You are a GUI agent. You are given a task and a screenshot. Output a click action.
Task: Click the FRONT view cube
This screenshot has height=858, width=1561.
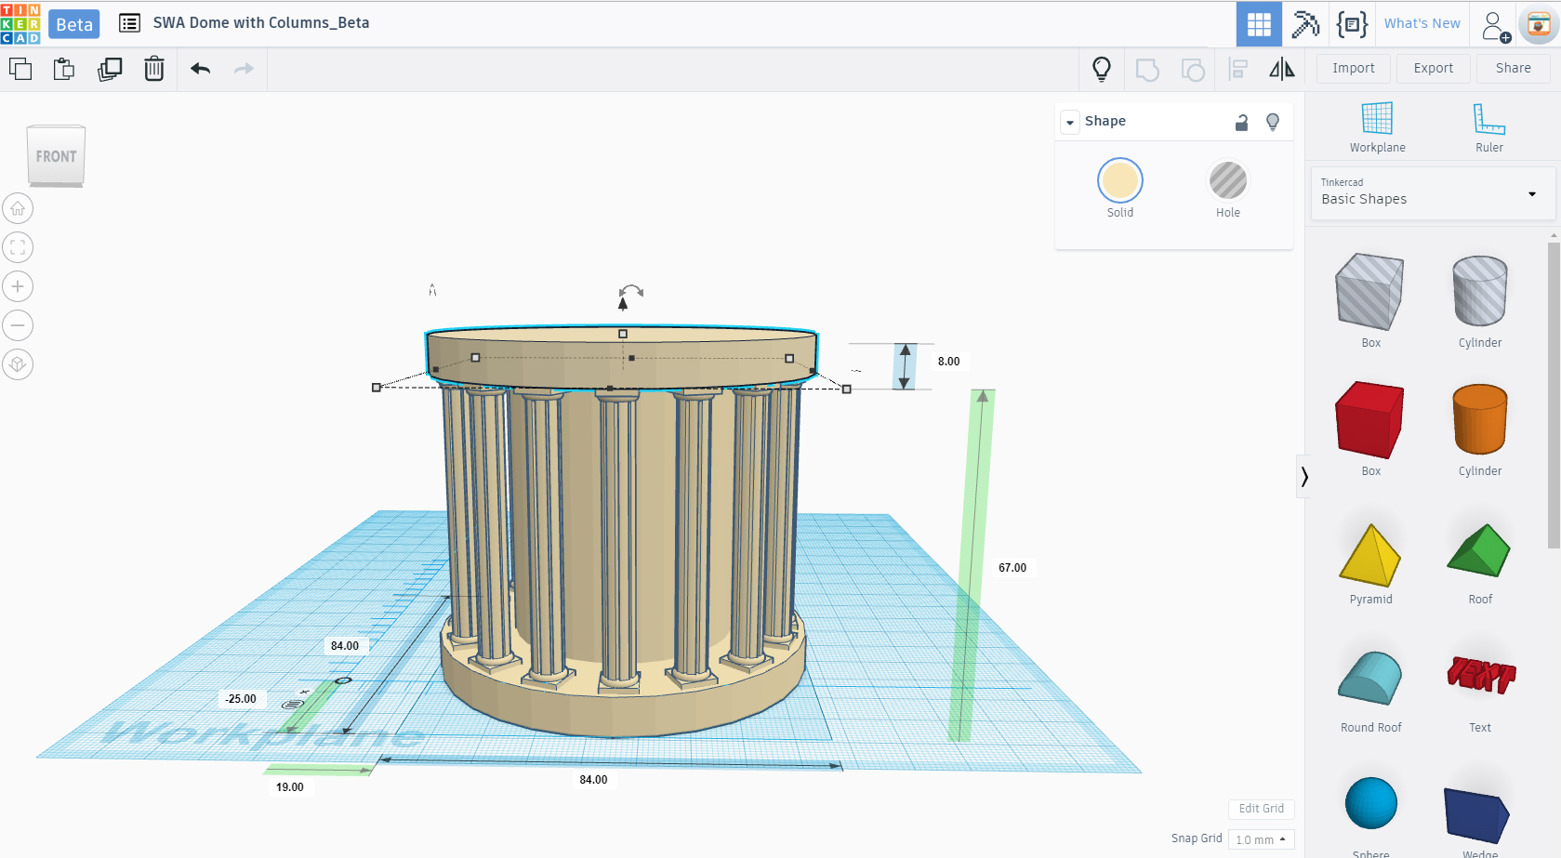point(56,156)
